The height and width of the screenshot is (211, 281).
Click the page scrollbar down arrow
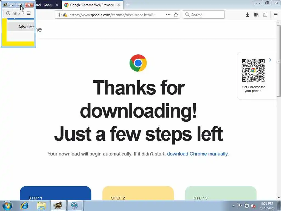[279, 198]
